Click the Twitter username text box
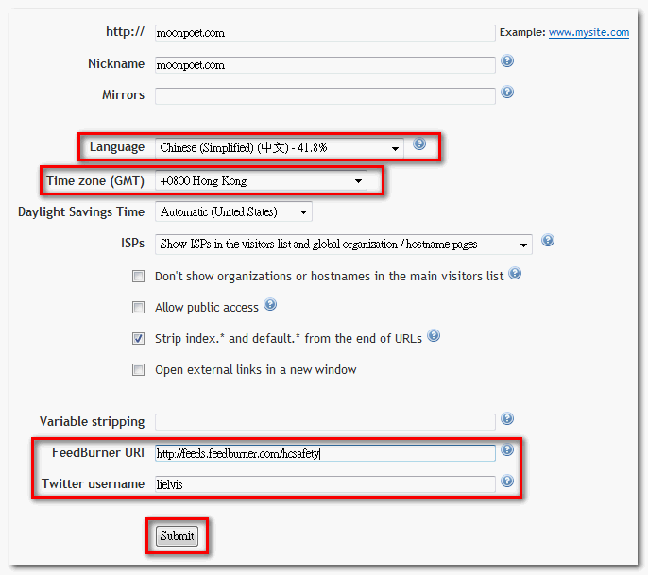This screenshot has width=648, height=575. click(x=325, y=484)
